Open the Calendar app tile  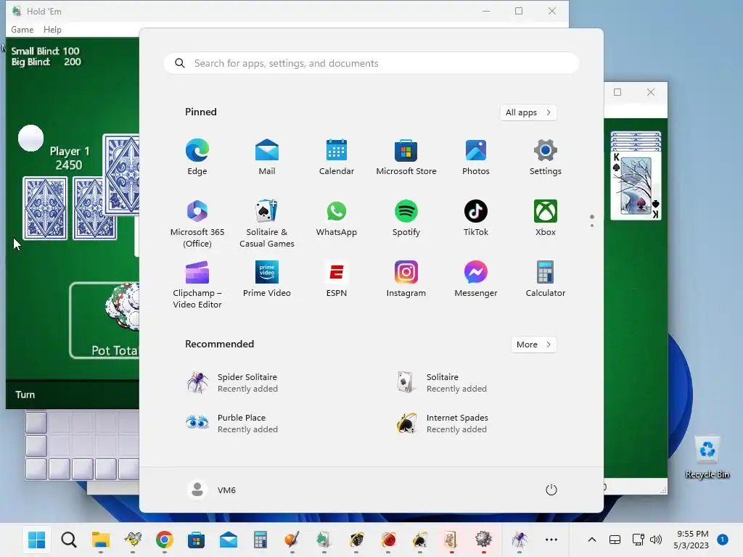coord(337,157)
